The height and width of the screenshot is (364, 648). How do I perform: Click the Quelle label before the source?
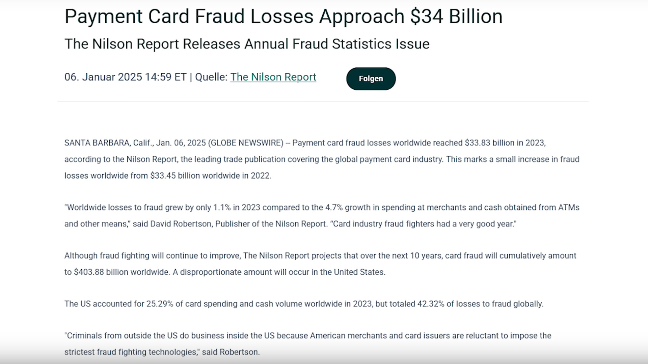click(x=211, y=77)
